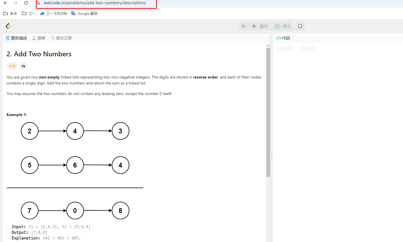Viewport: 403px width, 242px height.
Task: Click the LeetCode logo icon
Action: pos(8,26)
